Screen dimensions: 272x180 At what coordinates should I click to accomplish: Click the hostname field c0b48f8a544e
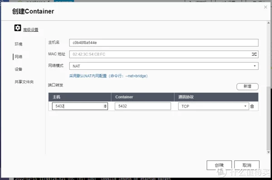pos(164,43)
